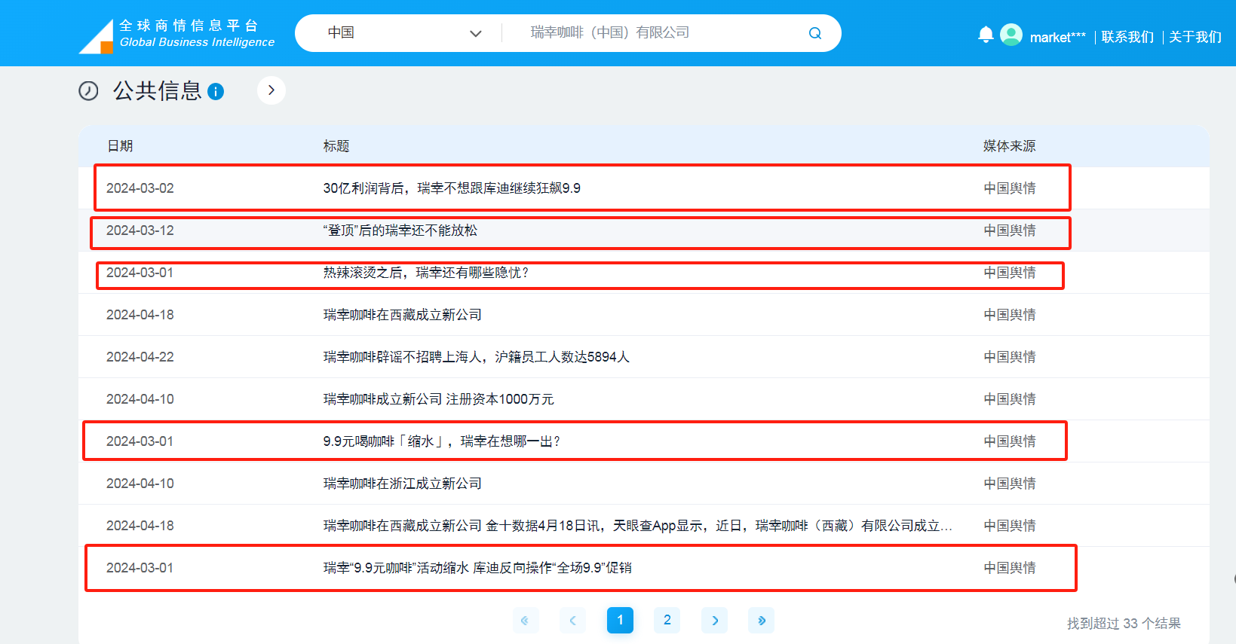Click the 日期 column header
Image resolution: width=1236 pixels, height=644 pixels.
tap(120, 146)
